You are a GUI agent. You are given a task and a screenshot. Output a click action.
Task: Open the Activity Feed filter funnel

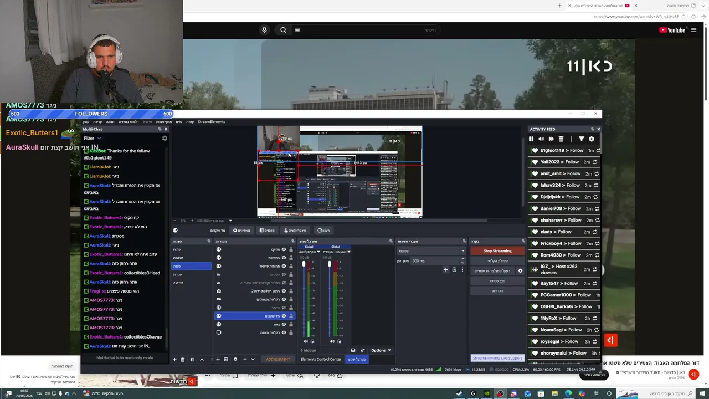pyautogui.click(x=581, y=139)
